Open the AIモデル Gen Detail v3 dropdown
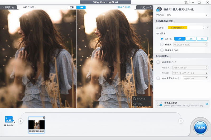This screenshot has height=140, width=211. [186, 28]
